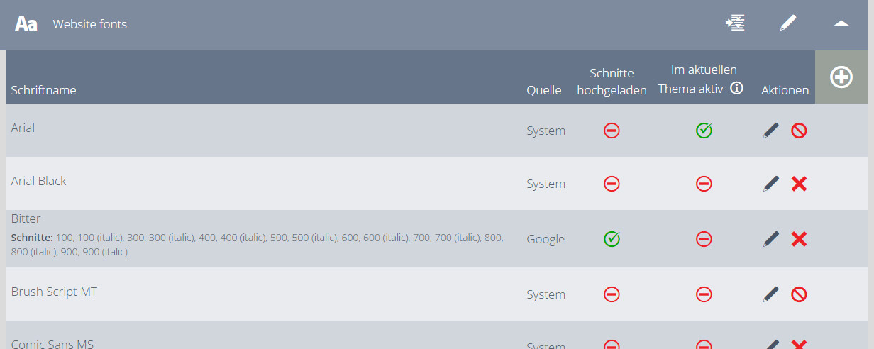Click the Aa Website fonts logo icon
Viewport: 874px width, 349px height.
(x=26, y=24)
